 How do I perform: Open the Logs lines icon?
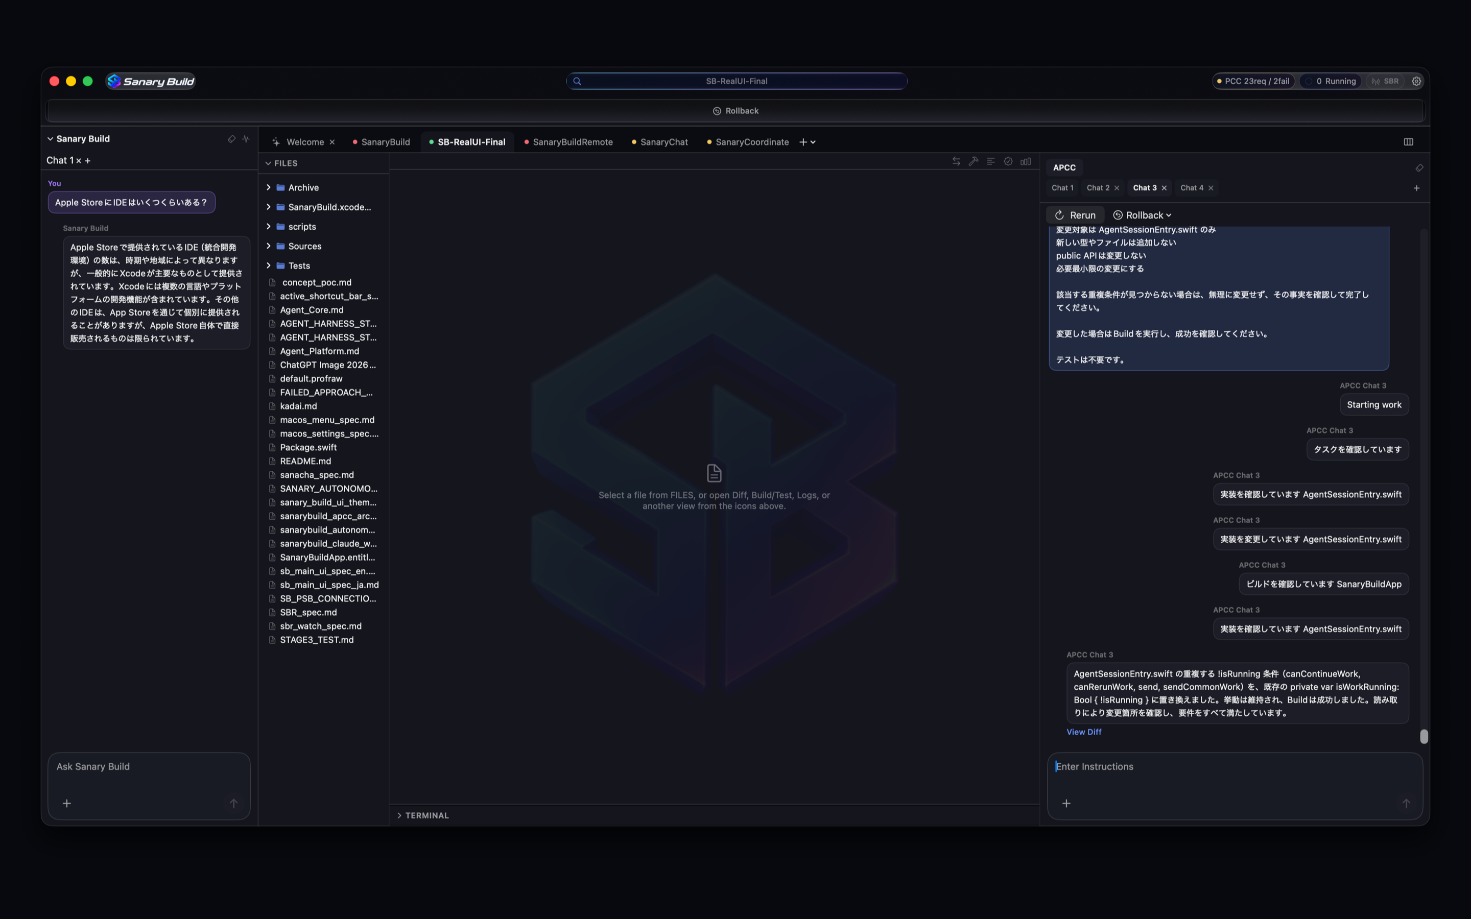point(991,161)
